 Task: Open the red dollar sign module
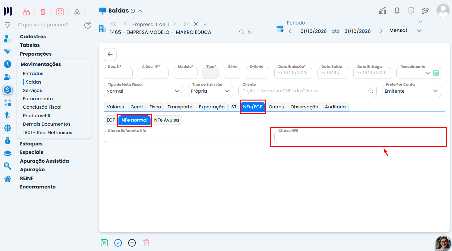[43, 12]
